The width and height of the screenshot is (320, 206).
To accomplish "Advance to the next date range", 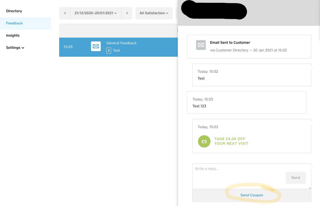I will 127,13.
